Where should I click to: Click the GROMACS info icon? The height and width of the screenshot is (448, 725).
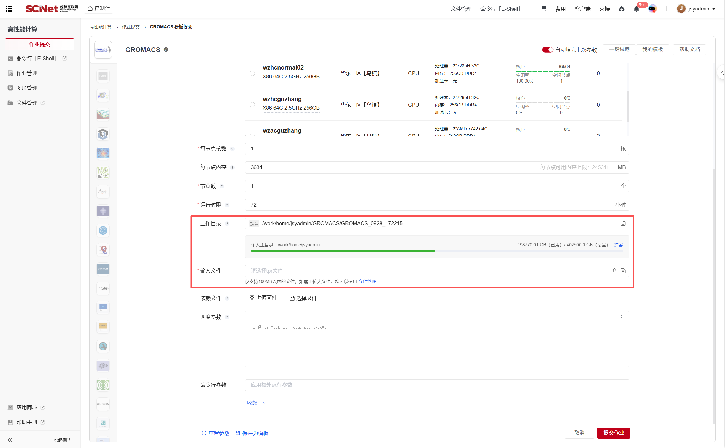tap(166, 50)
